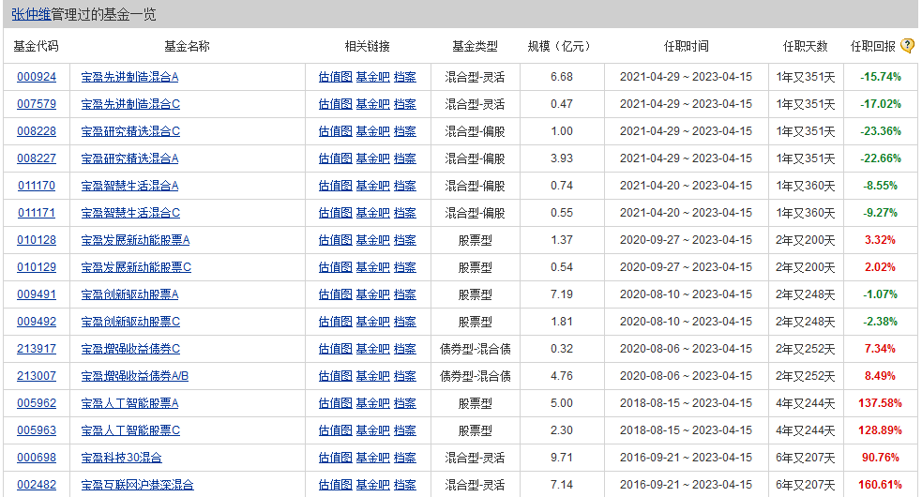Open 档案 for 宝盈智慧生活混合A
The height and width of the screenshot is (497, 922).
(x=404, y=186)
